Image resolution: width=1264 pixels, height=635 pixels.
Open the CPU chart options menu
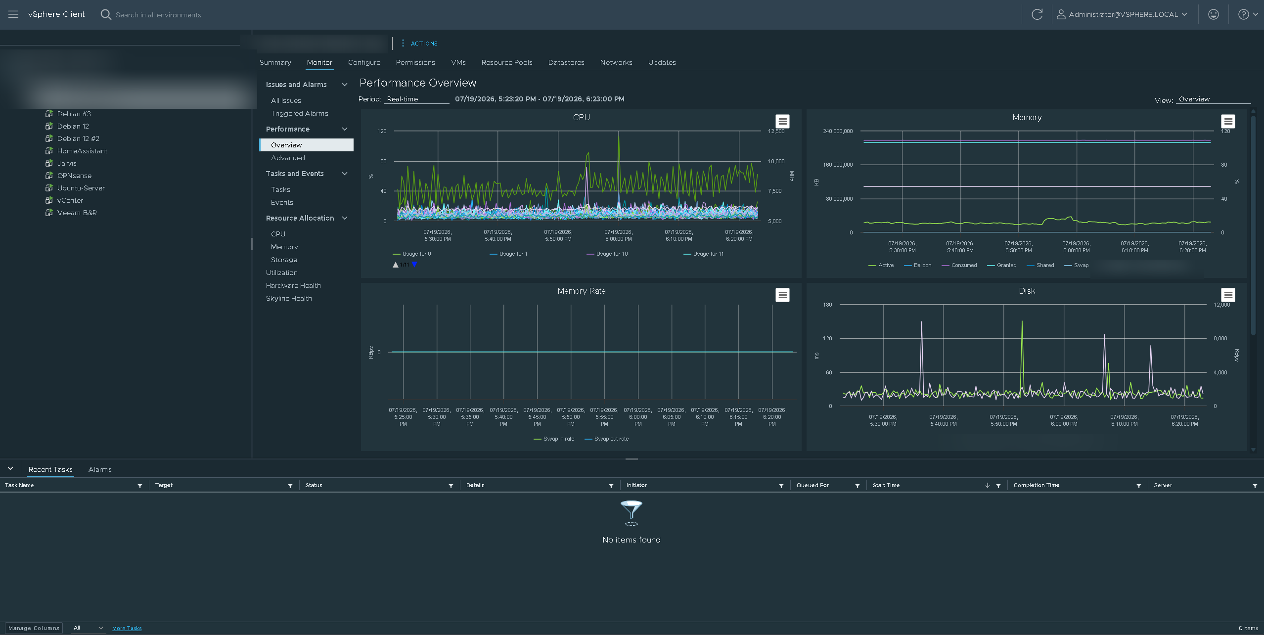[782, 121]
